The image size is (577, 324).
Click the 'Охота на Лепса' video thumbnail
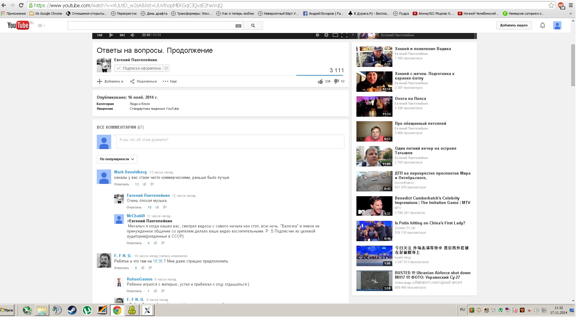(x=374, y=106)
